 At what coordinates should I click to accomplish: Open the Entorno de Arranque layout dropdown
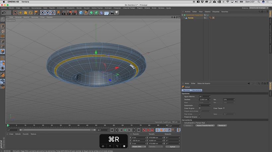pos(259,8)
